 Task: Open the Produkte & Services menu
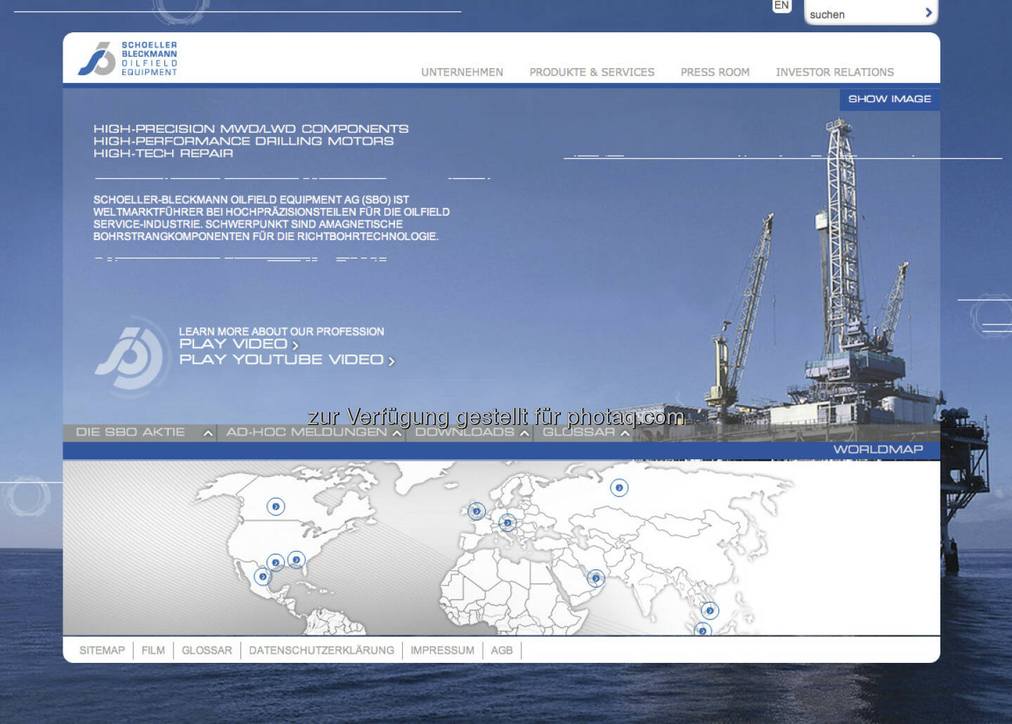coord(591,72)
